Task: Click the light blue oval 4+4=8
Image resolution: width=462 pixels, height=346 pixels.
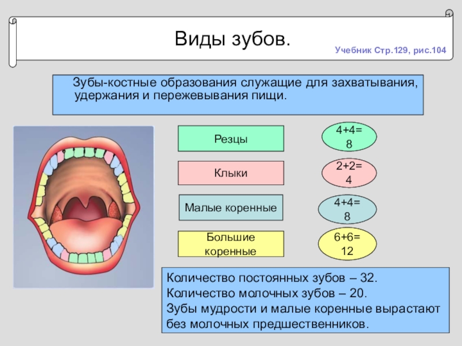Action: coord(347,209)
